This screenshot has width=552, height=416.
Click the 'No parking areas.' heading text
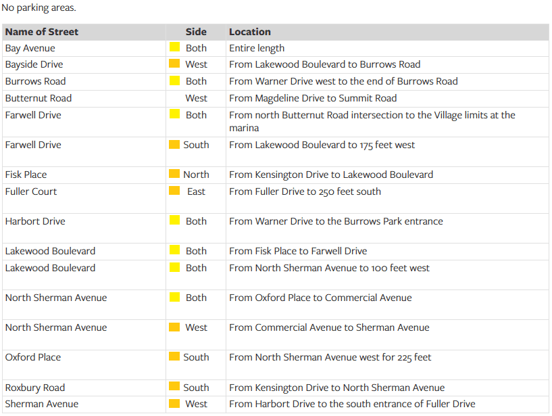pyautogui.click(x=39, y=8)
